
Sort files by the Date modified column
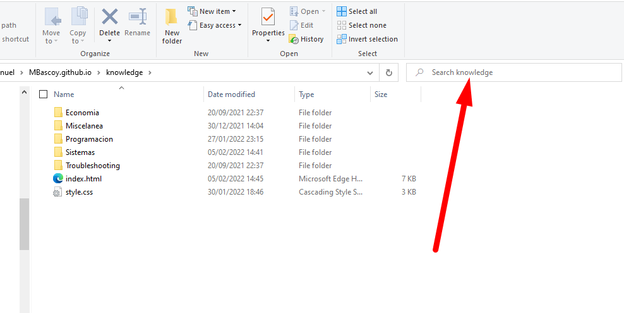(x=231, y=94)
